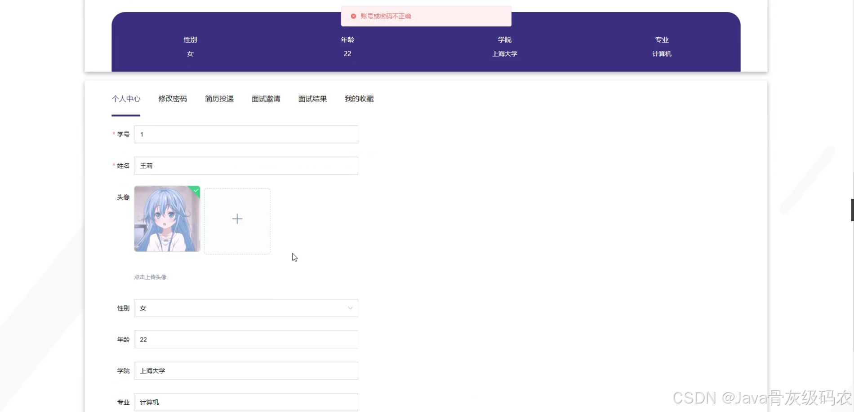The width and height of the screenshot is (854, 412).
Task: Click the plus upload avatar box
Action: coord(237,221)
